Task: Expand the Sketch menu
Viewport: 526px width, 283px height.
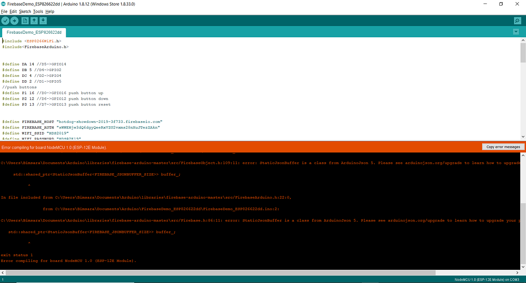Action: [x=25, y=11]
